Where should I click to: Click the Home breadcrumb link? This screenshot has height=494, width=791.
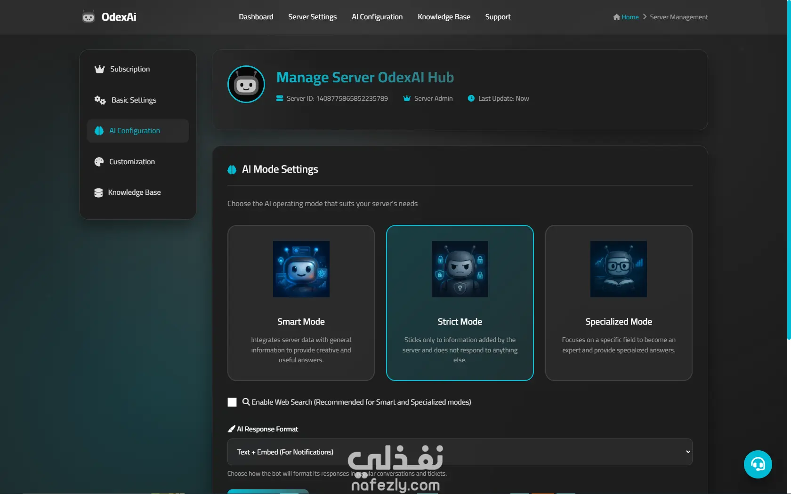coord(630,17)
